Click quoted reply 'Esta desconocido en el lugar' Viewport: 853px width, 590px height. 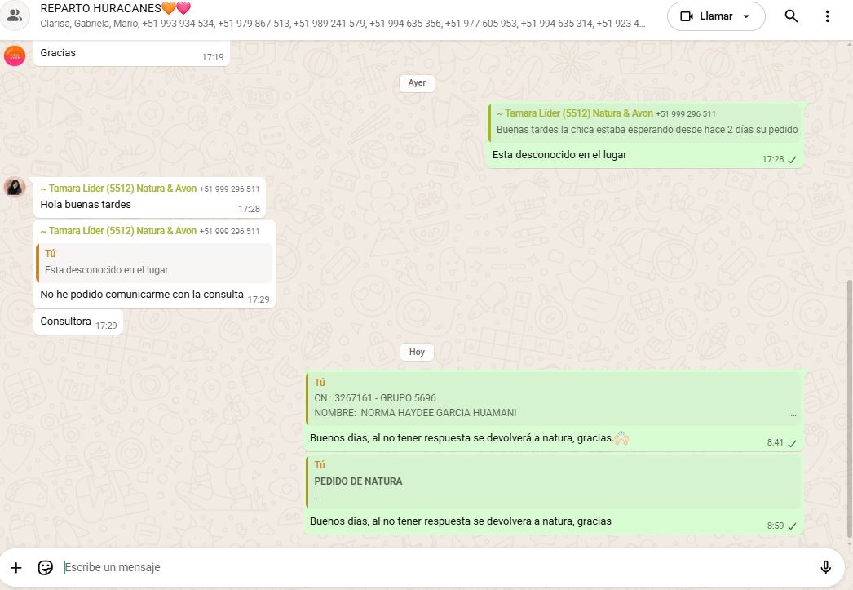pyautogui.click(x=154, y=262)
